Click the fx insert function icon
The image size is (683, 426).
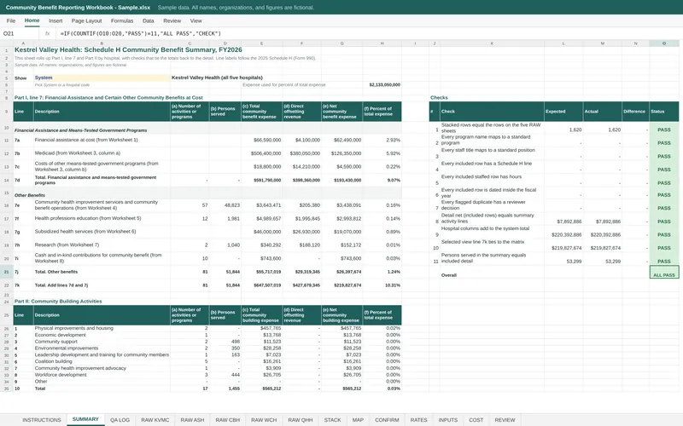(48, 33)
